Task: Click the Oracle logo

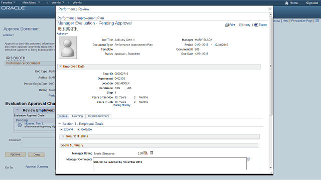Action: 14,8
